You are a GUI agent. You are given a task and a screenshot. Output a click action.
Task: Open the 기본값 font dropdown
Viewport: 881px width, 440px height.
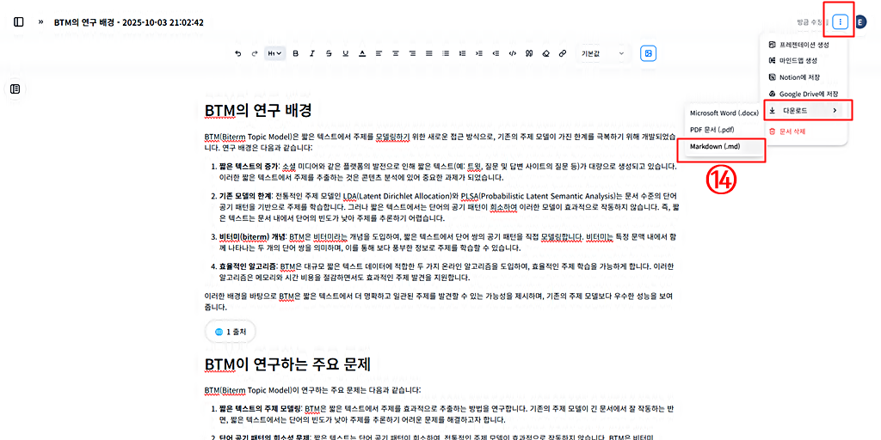tap(603, 53)
